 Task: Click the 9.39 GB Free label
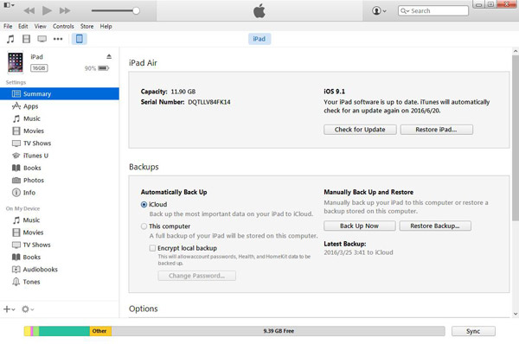(x=279, y=331)
